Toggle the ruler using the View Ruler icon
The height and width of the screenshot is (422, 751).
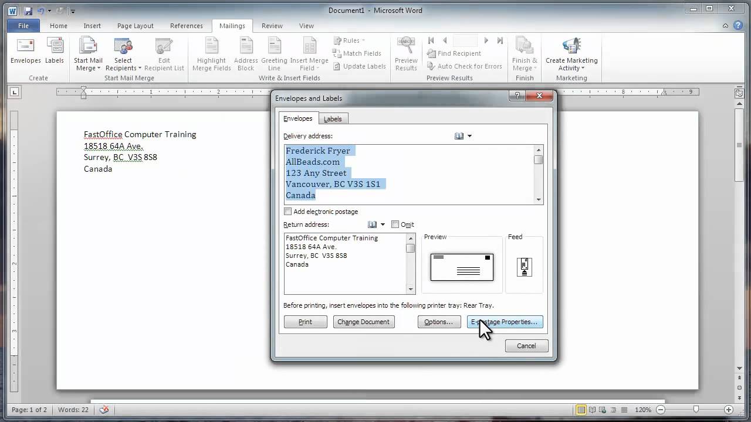(x=740, y=93)
